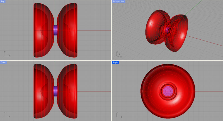Select the purple axle in Top viewport

pos(55,30)
